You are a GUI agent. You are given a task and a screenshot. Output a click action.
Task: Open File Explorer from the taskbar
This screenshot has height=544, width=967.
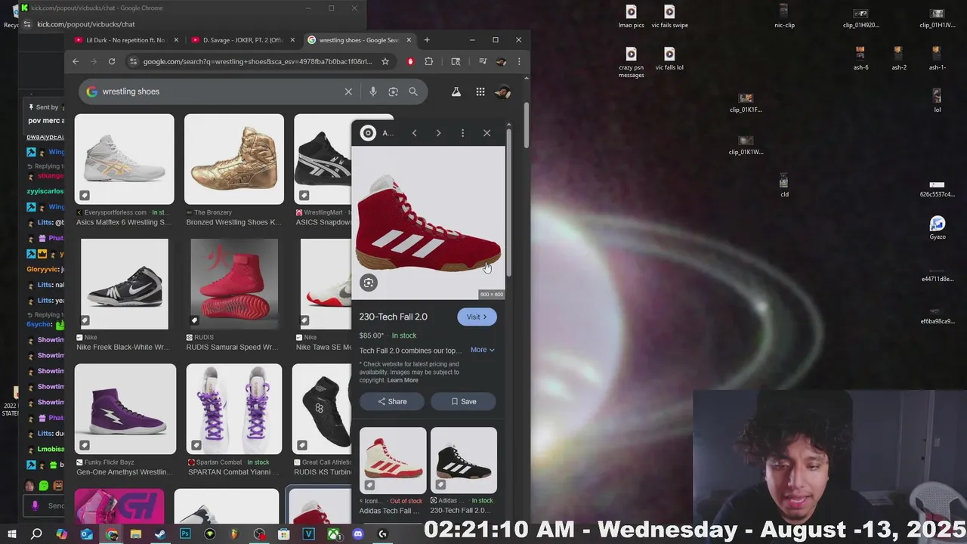(x=136, y=534)
